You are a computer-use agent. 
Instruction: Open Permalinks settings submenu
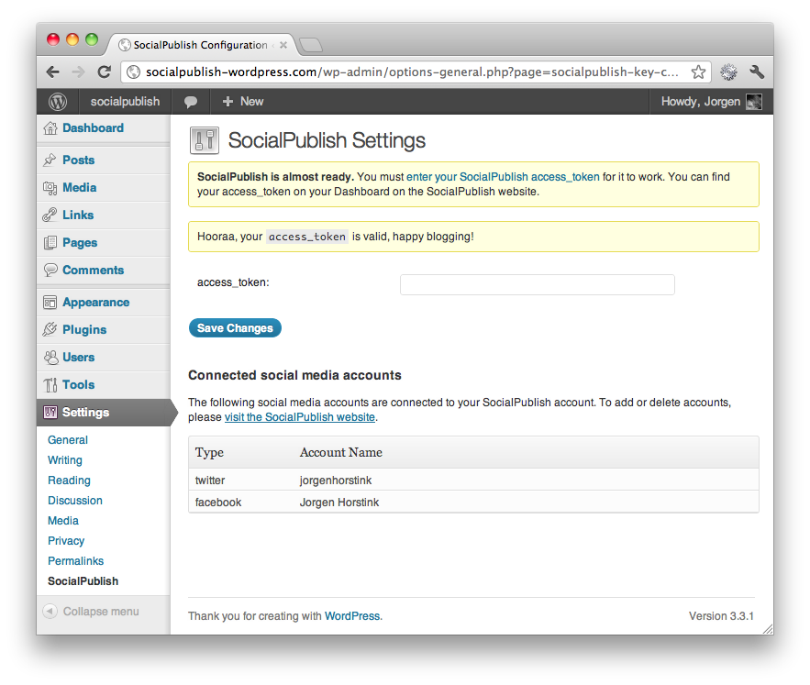tap(75, 561)
